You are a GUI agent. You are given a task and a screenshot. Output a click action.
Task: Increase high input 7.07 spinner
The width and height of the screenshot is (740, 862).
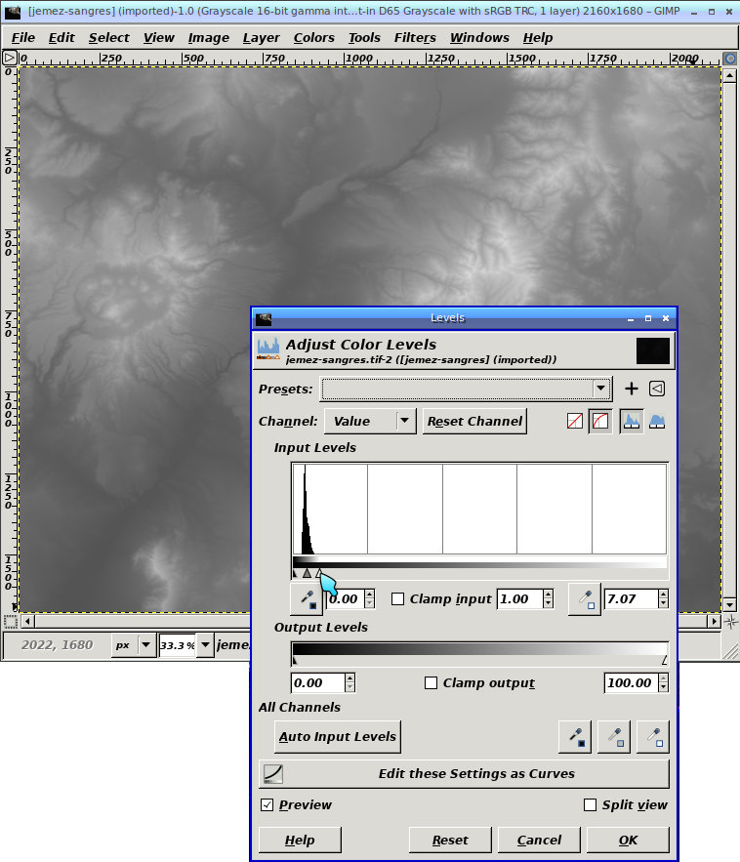[x=664, y=594]
